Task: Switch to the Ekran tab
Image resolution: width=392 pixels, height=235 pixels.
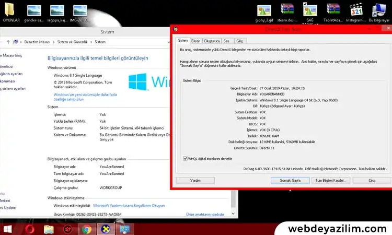Action: pos(196,41)
